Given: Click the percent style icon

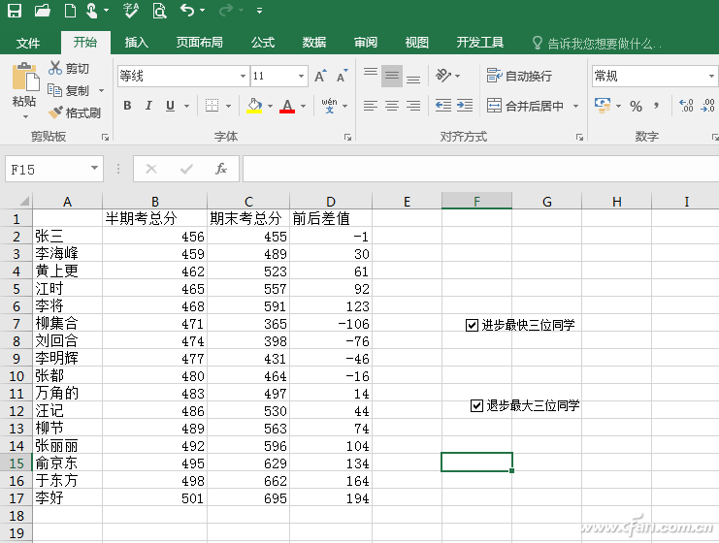Looking at the screenshot, I should pos(636,107).
